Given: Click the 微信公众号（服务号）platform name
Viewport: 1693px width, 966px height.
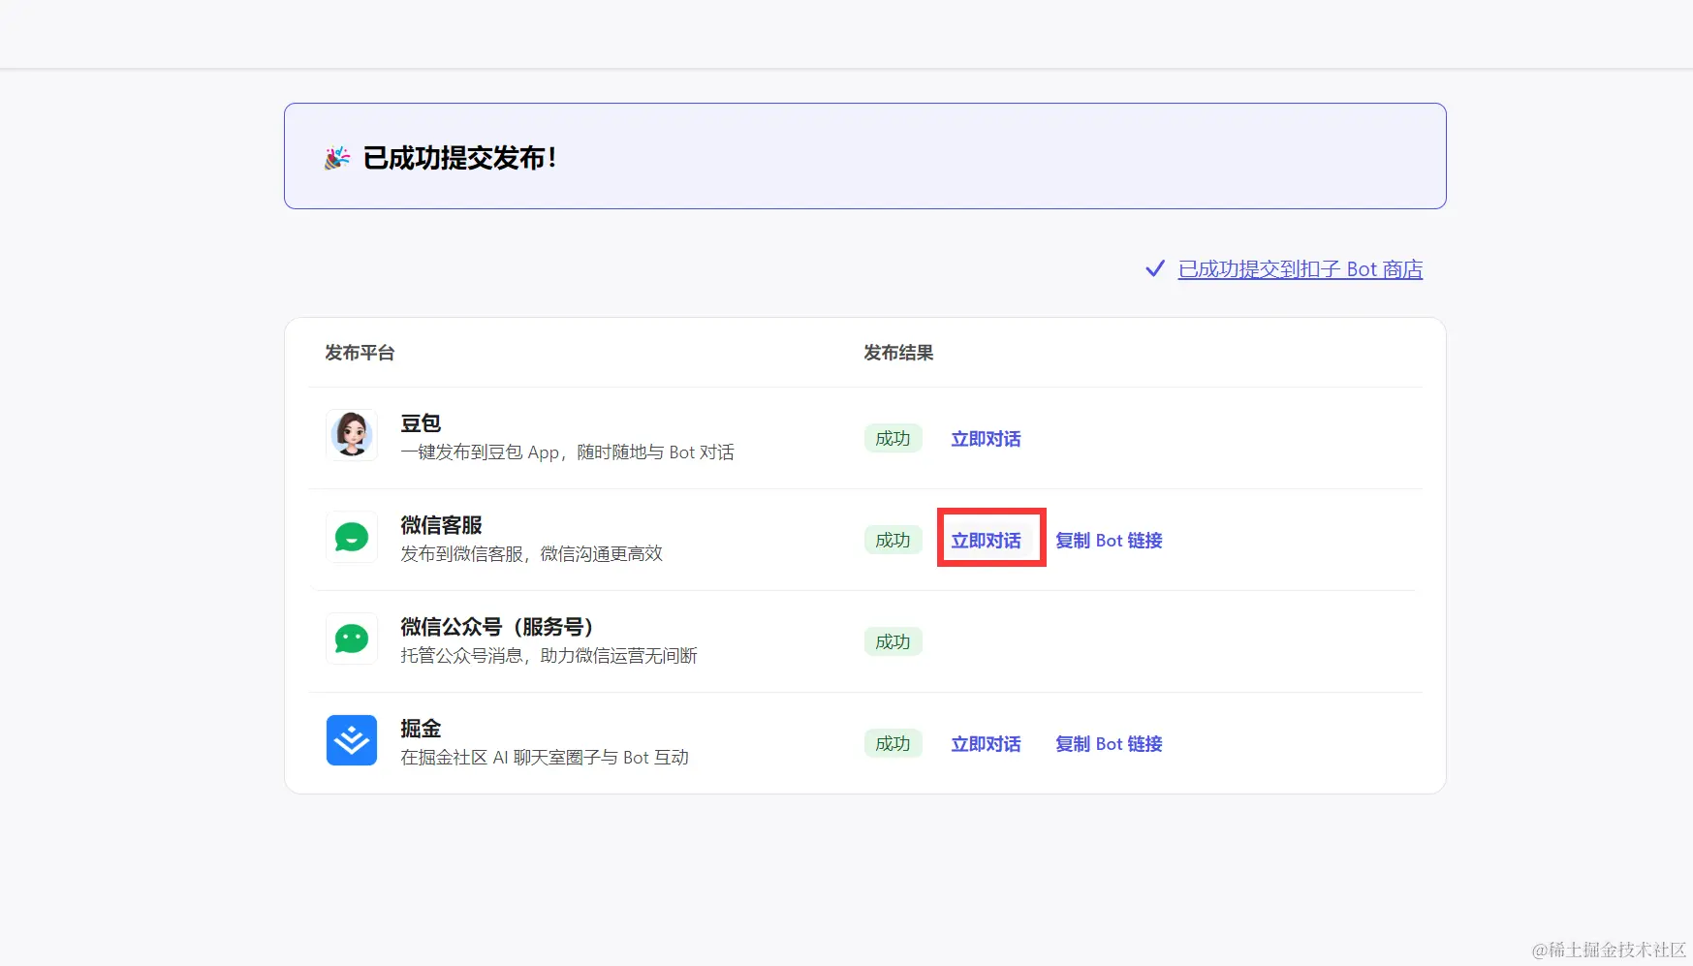Looking at the screenshot, I should point(497,627).
